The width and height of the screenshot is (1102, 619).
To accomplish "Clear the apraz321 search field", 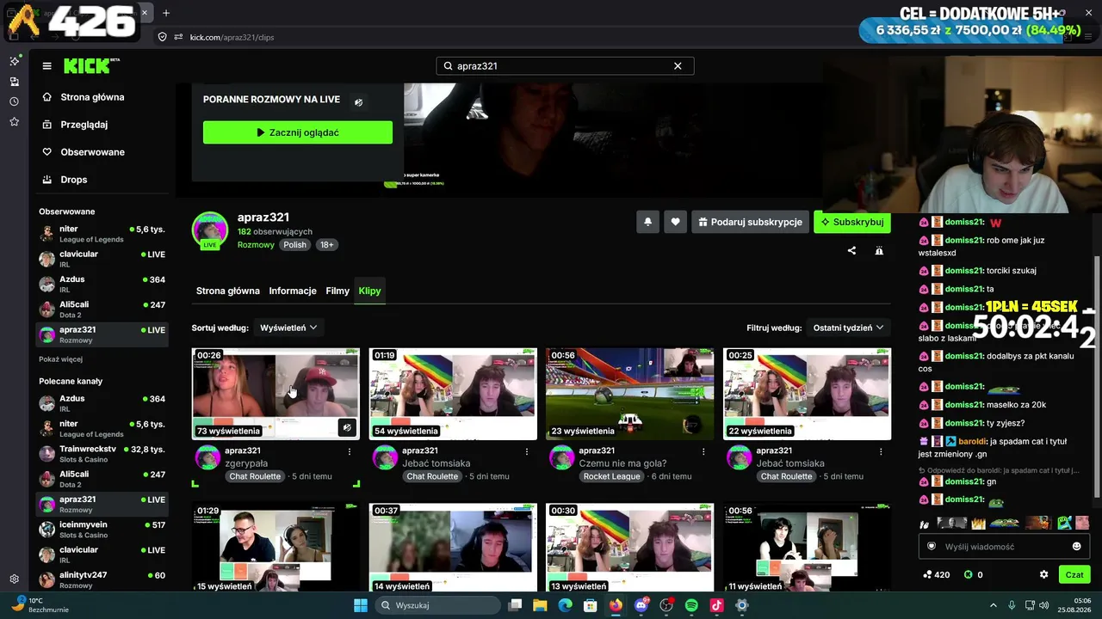I will click(678, 66).
